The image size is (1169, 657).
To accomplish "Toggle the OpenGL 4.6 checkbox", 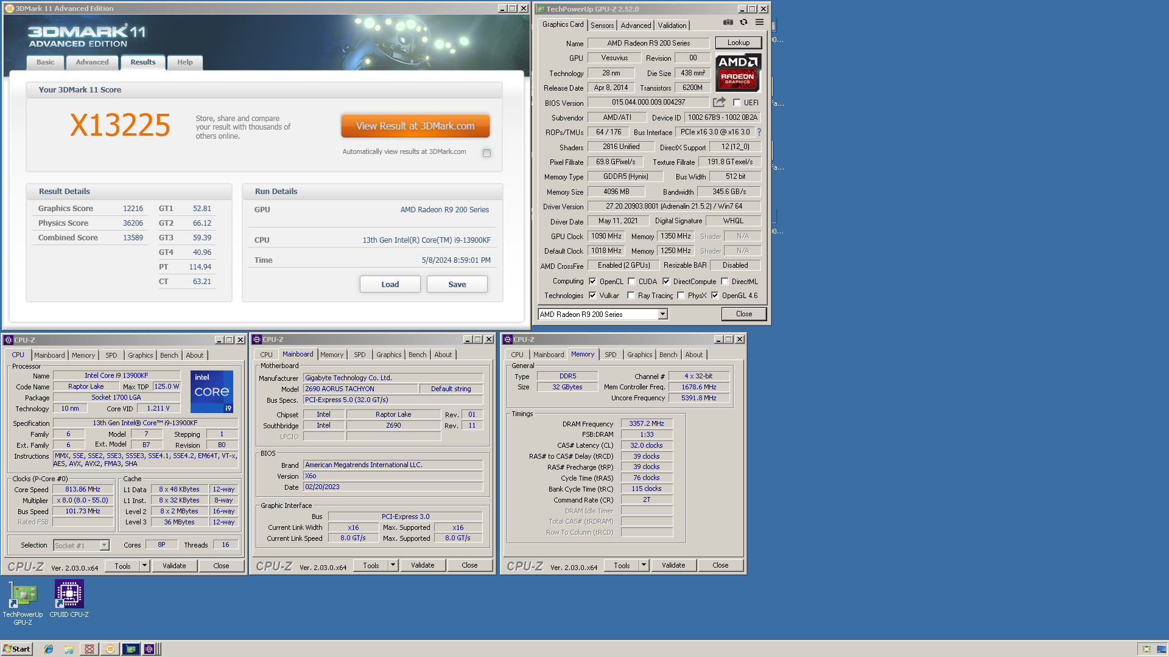I will tap(715, 296).
